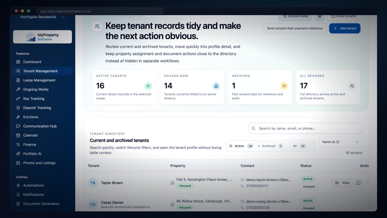Screen dimensions: 387x218
Task: Click the Tenant column header
Action: pos(94,166)
